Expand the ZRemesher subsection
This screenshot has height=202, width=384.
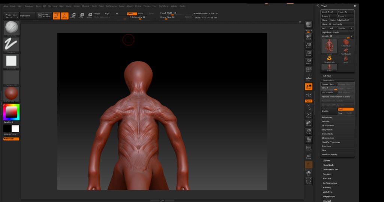[328, 138]
